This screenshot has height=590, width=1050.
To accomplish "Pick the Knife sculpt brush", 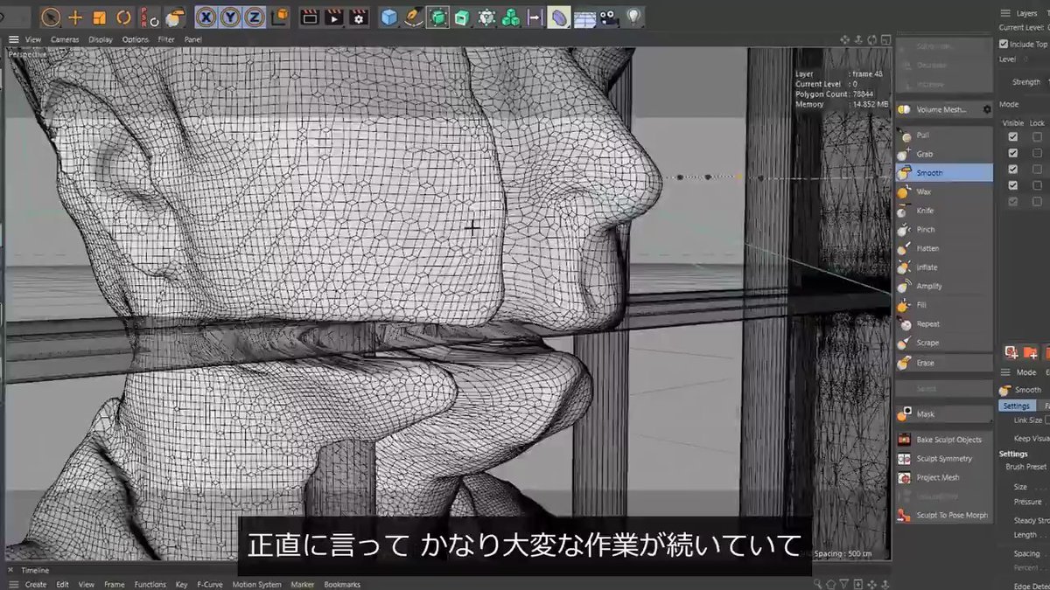I will coord(925,211).
